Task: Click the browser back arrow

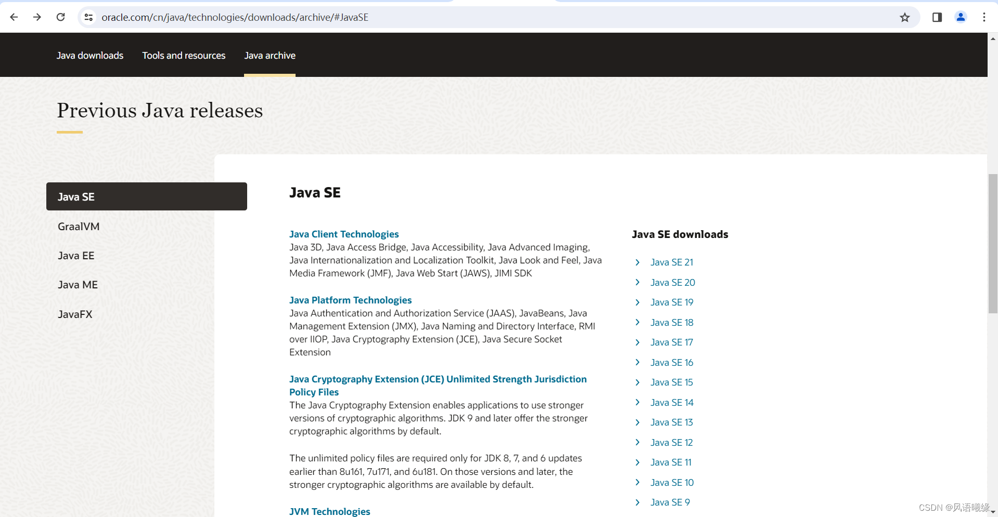Action: pyautogui.click(x=14, y=17)
